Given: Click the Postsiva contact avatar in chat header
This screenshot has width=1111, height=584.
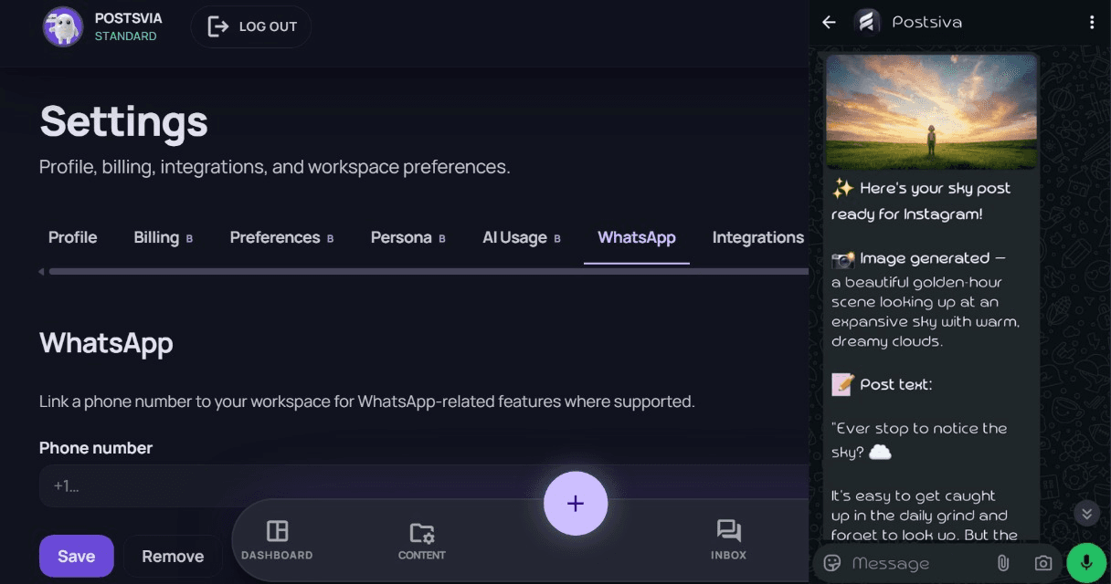Looking at the screenshot, I should point(866,21).
